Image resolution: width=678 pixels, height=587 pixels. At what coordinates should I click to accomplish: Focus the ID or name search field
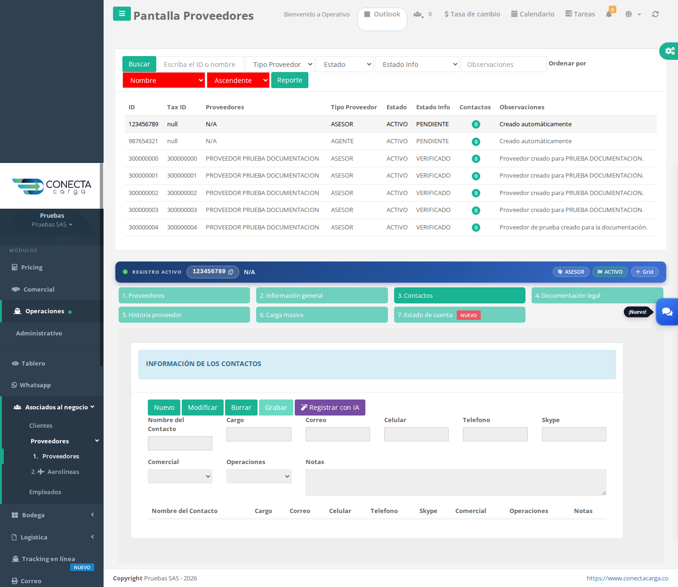201,65
